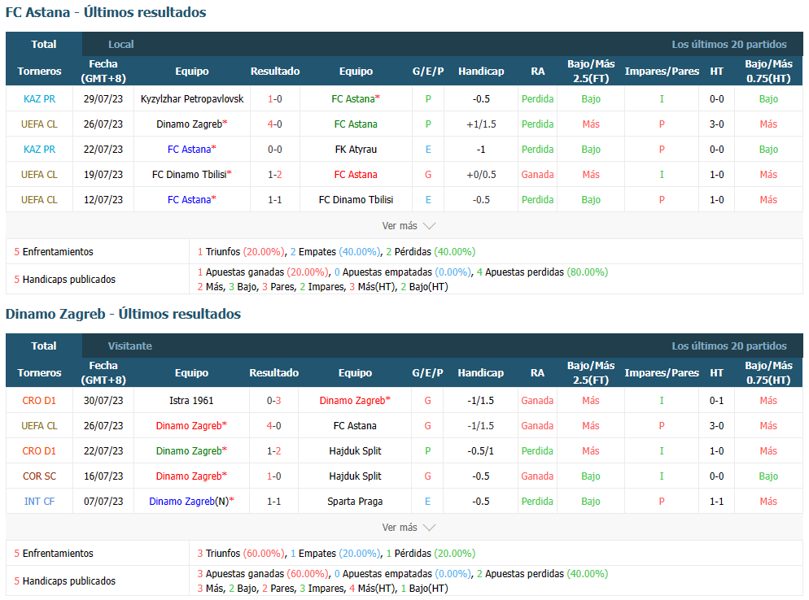Viewport: 809px width, 600px height.
Task: Click '3 Triunfos (60.00%)' summary text
Action: coord(241,554)
